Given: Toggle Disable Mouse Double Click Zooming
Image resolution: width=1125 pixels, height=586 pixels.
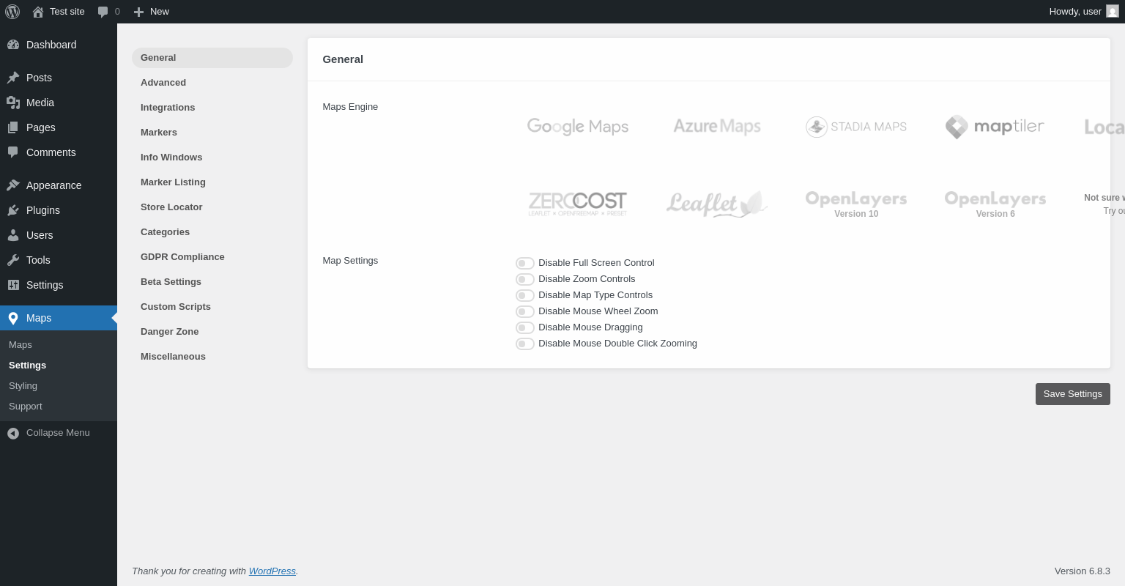Looking at the screenshot, I should coord(525,344).
